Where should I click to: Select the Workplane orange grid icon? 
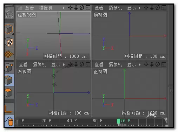coord(9,54)
